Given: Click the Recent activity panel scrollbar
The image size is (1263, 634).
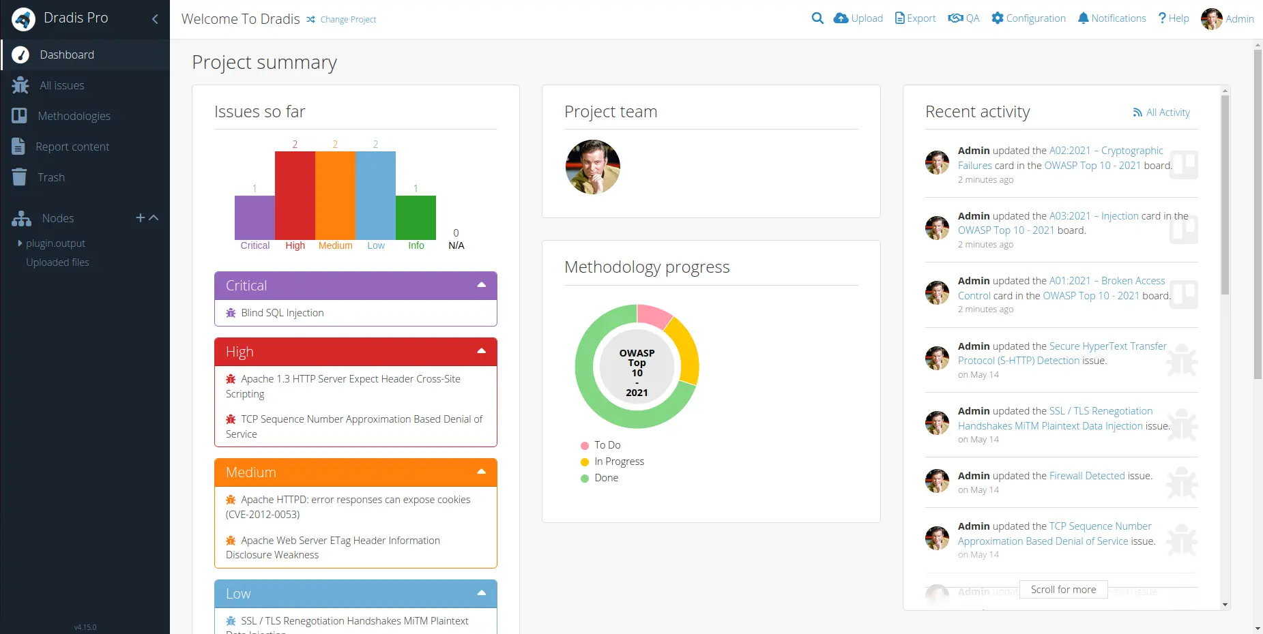Looking at the screenshot, I should 1225,195.
